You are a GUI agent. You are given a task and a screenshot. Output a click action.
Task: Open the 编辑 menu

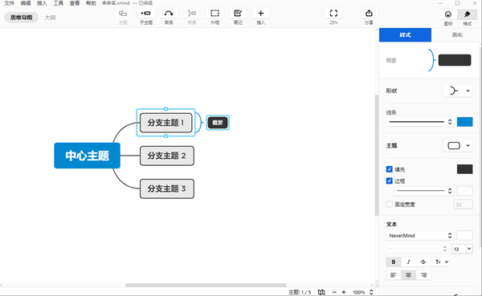(x=26, y=3)
